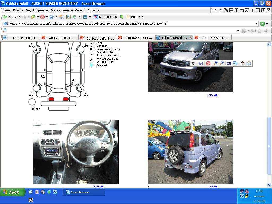Open the front view silver car photo
Image resolution: width=272 pixels, height=204 pixels.
coord(190,67)
